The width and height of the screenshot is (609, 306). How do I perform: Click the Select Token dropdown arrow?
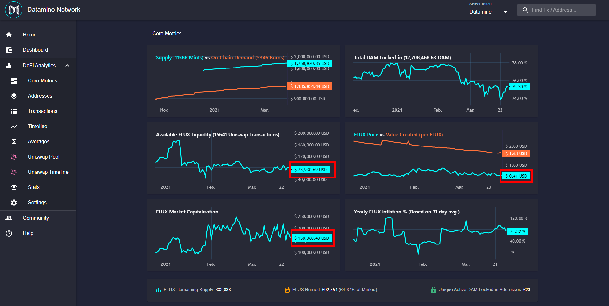click(x=505, y=12)
